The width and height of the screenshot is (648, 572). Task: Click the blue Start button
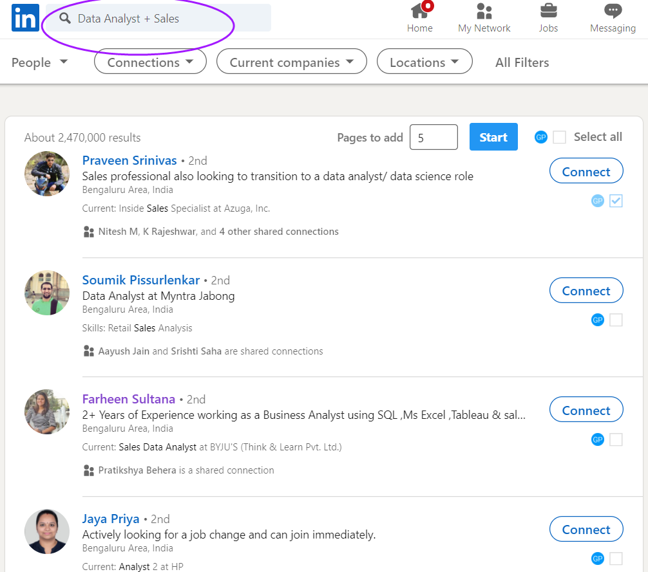coord(493,137)
